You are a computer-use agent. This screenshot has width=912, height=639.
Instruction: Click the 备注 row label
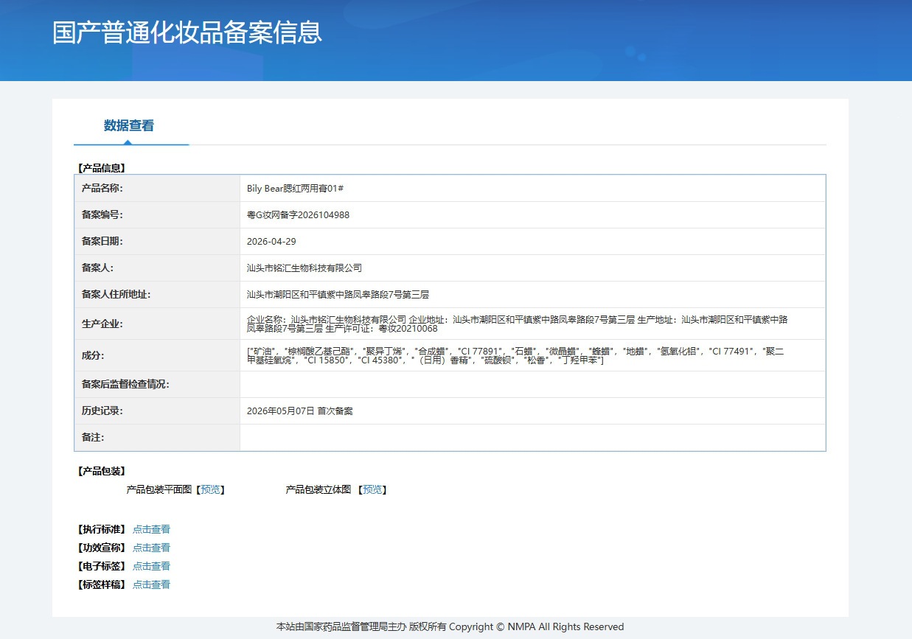coord(93,438)
